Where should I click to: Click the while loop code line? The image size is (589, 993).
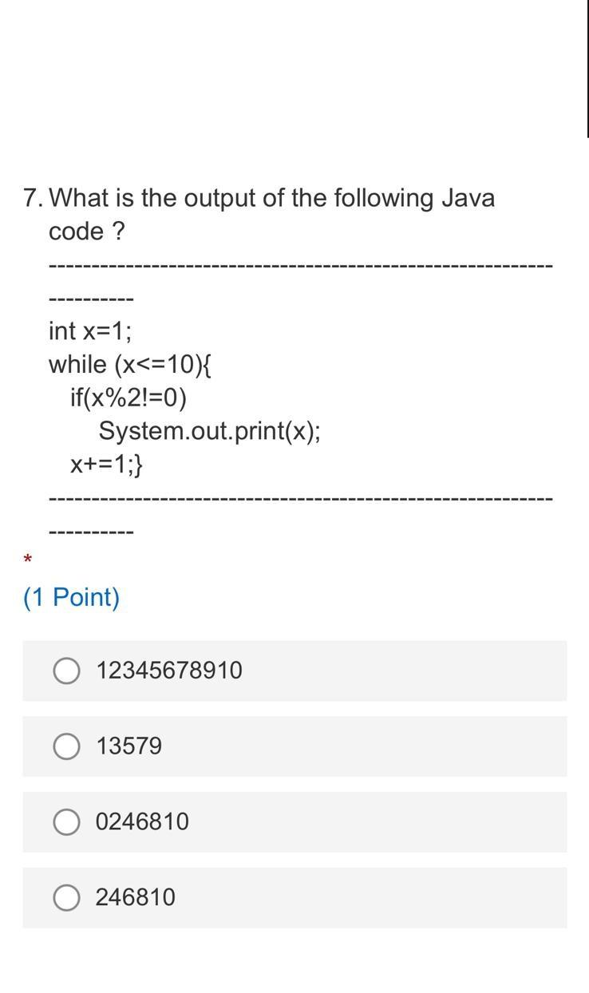coord(129,363)
